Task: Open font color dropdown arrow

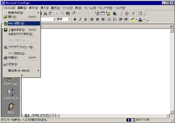Action: coord(144,19)
